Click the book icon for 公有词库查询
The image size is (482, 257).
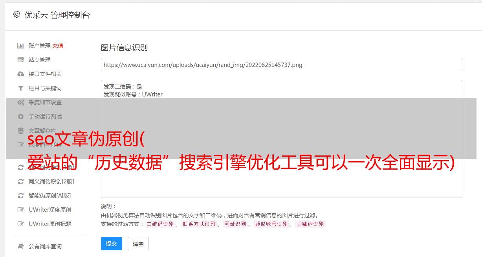point(21,246)
